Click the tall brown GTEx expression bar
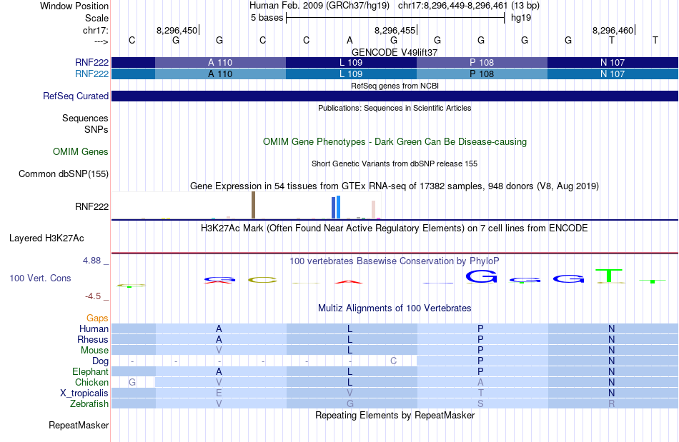Viewport: 679px width, 442px height. click(253, 205)
